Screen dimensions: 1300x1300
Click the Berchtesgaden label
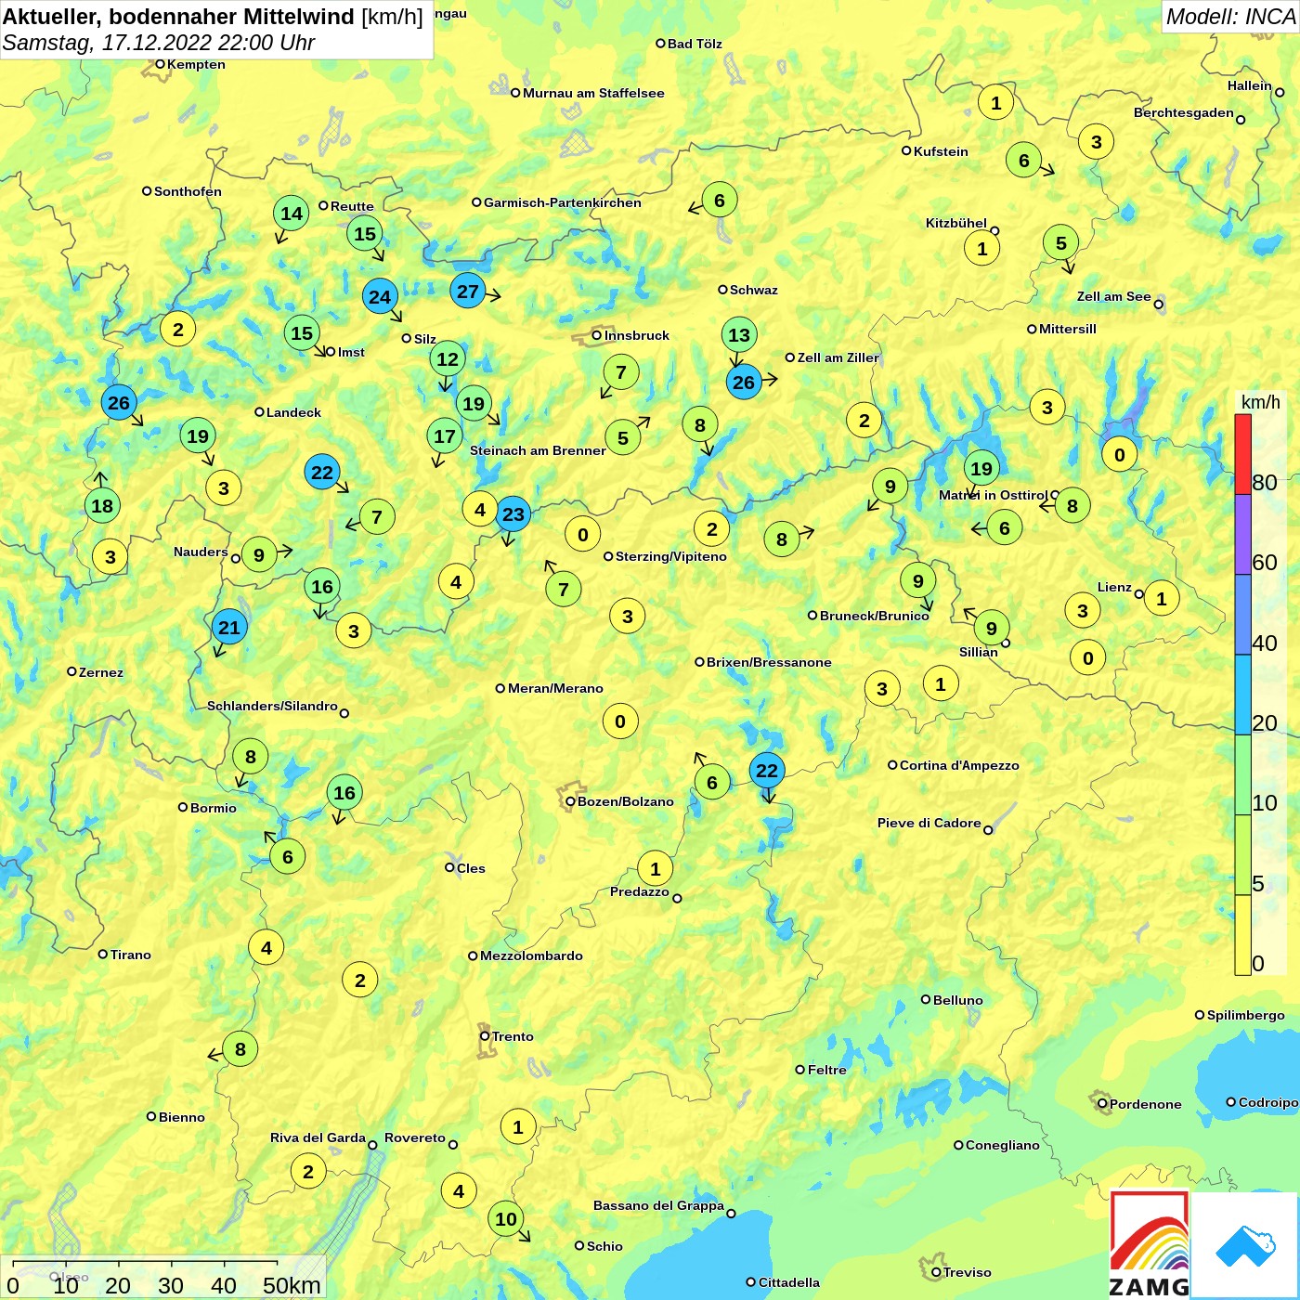click(x=1184, y=112)
